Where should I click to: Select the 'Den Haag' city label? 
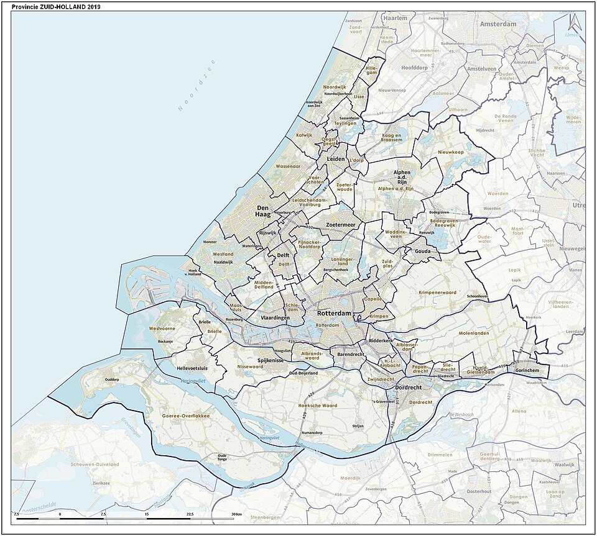point(263,211)
